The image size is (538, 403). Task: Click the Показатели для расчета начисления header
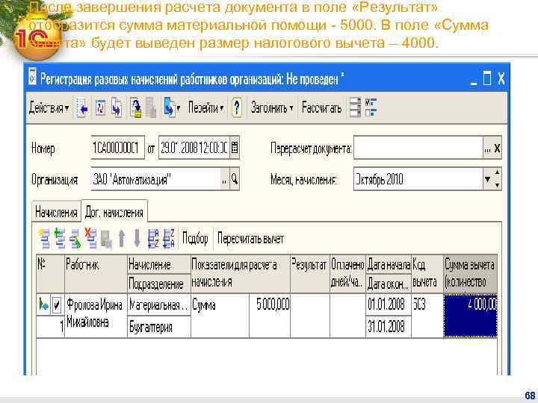pyautogui.click(x=240, y=274)
